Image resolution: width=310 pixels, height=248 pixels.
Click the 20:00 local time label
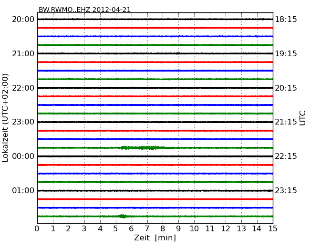23,20
